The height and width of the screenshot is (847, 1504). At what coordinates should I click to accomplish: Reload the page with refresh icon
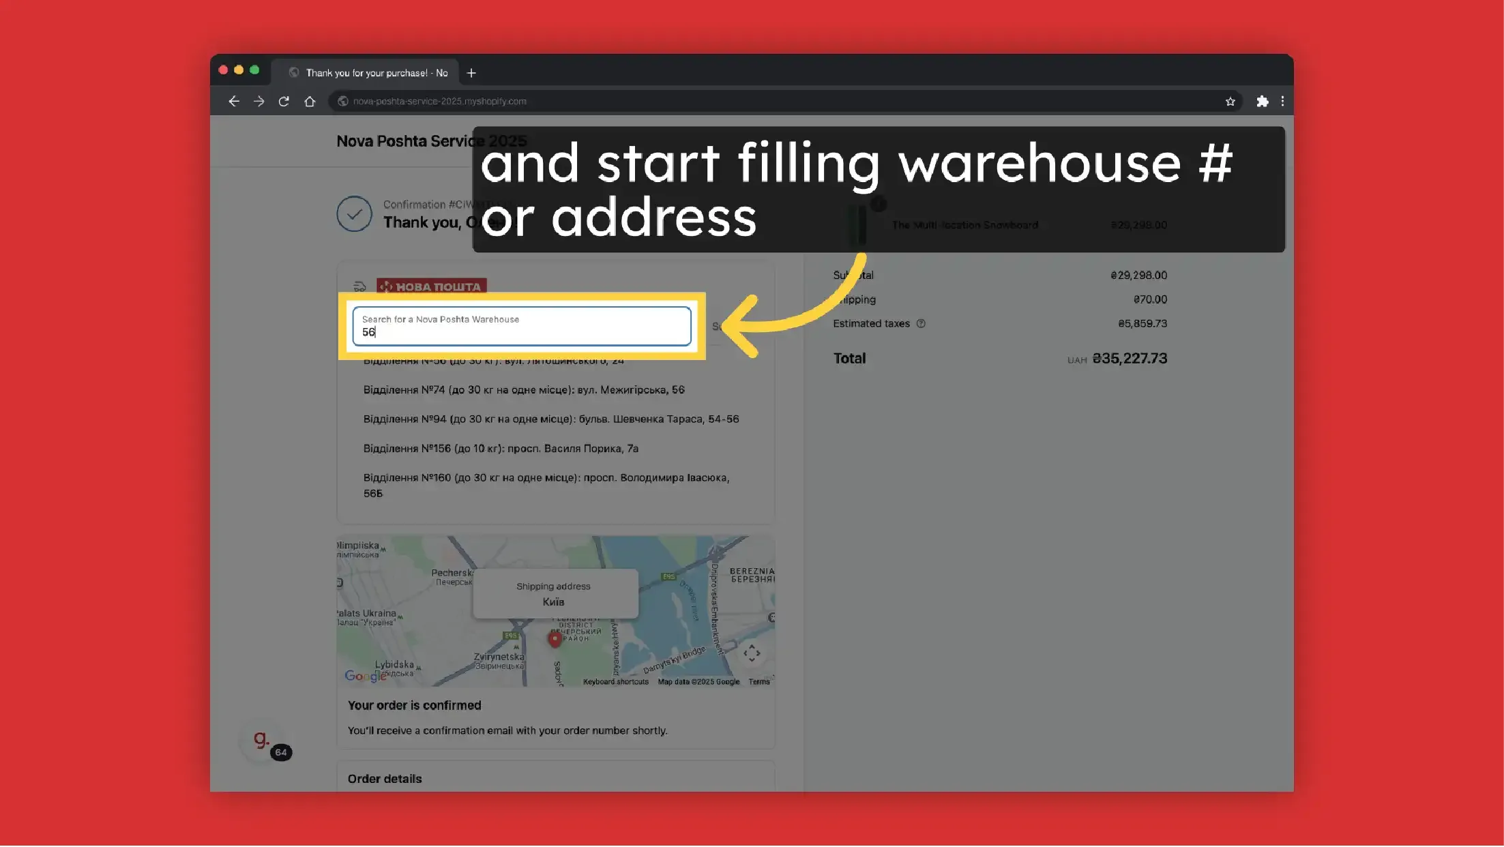pyautogui.click(x=284, y=102)
